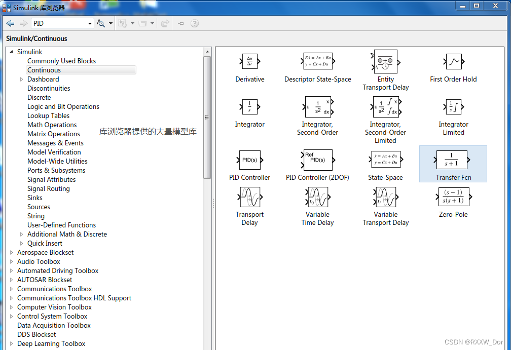Select the Variable Time Delay block
Viewport: 511px width, 350px height.
tap(318, 197)
